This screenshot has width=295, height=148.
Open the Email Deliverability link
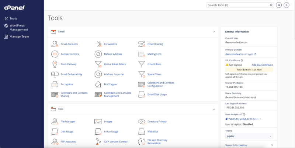point(72,75)
